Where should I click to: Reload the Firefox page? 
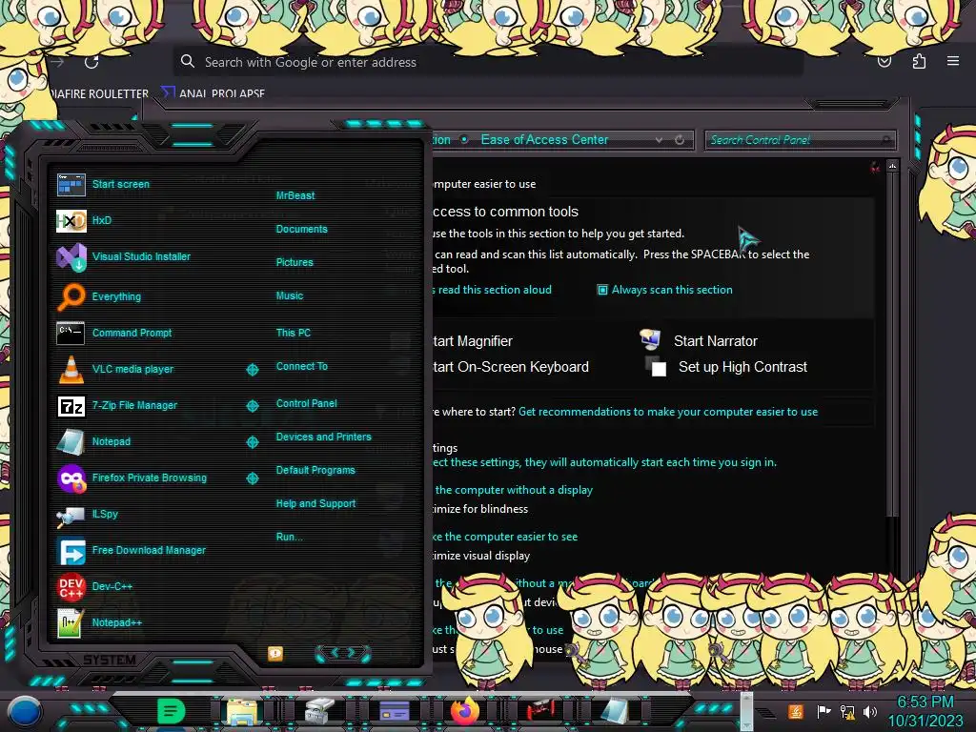(91, 62)
